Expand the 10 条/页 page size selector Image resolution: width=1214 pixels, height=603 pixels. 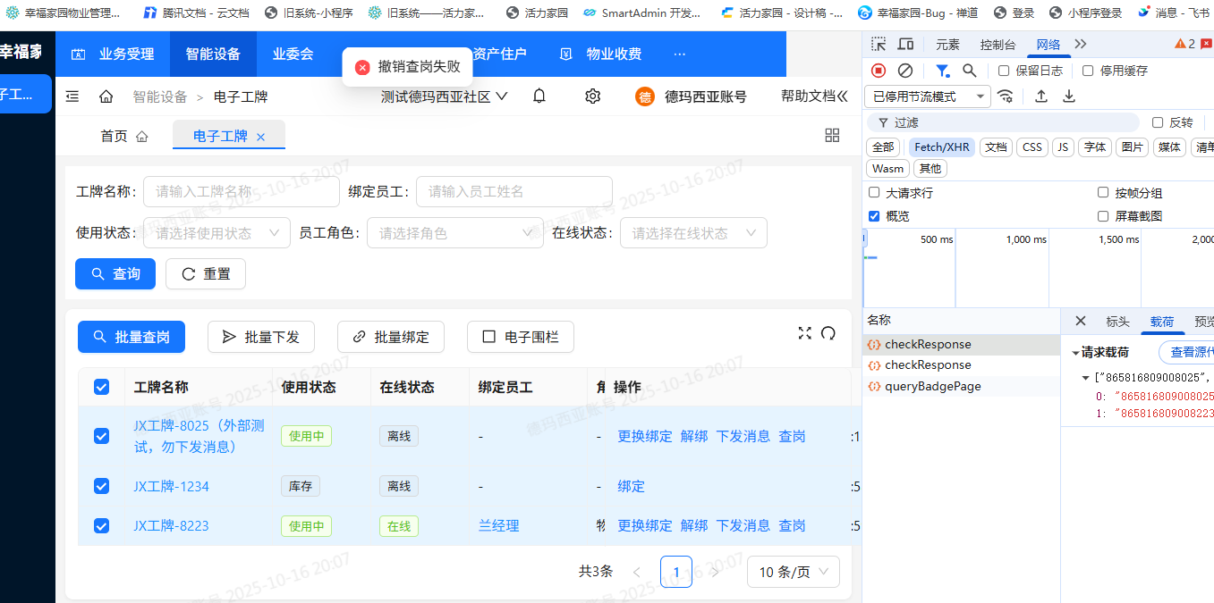coord(793,572)
